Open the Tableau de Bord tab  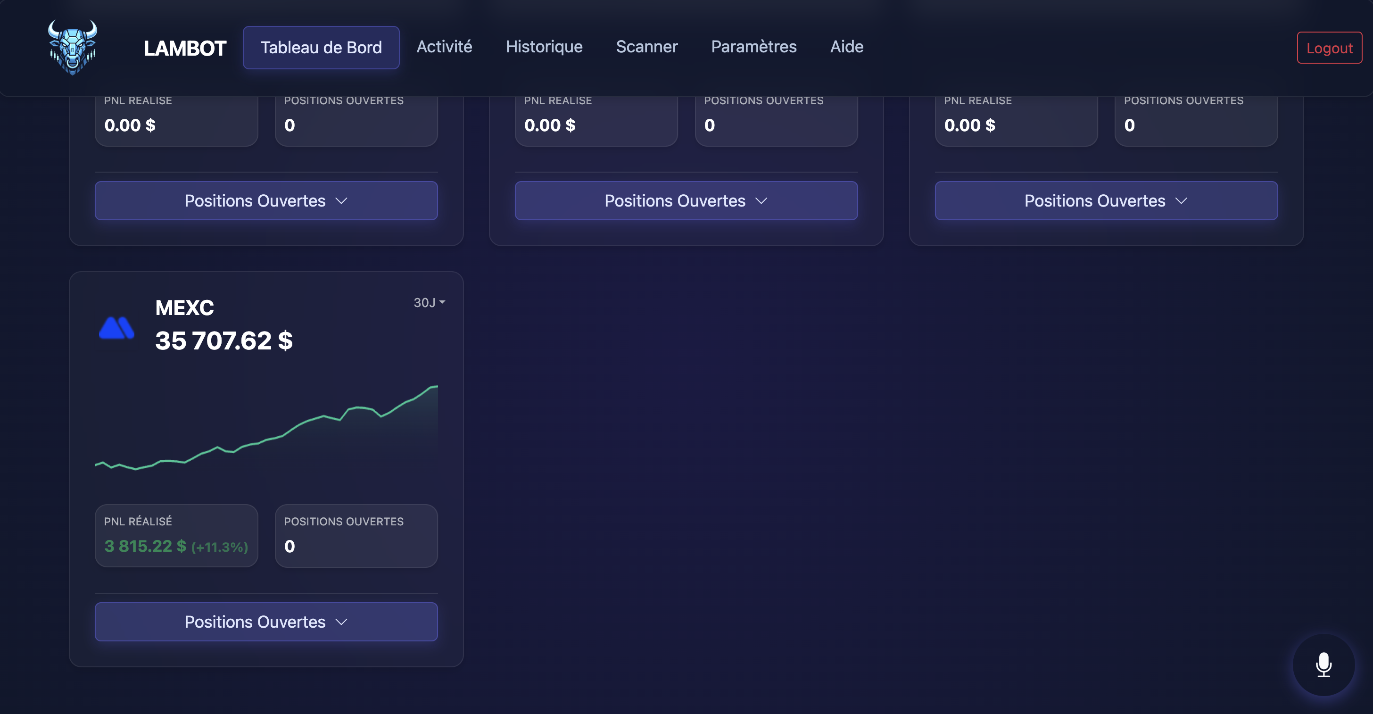(321, 48)
